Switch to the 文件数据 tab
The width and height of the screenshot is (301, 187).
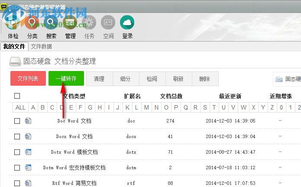[42, 46]
